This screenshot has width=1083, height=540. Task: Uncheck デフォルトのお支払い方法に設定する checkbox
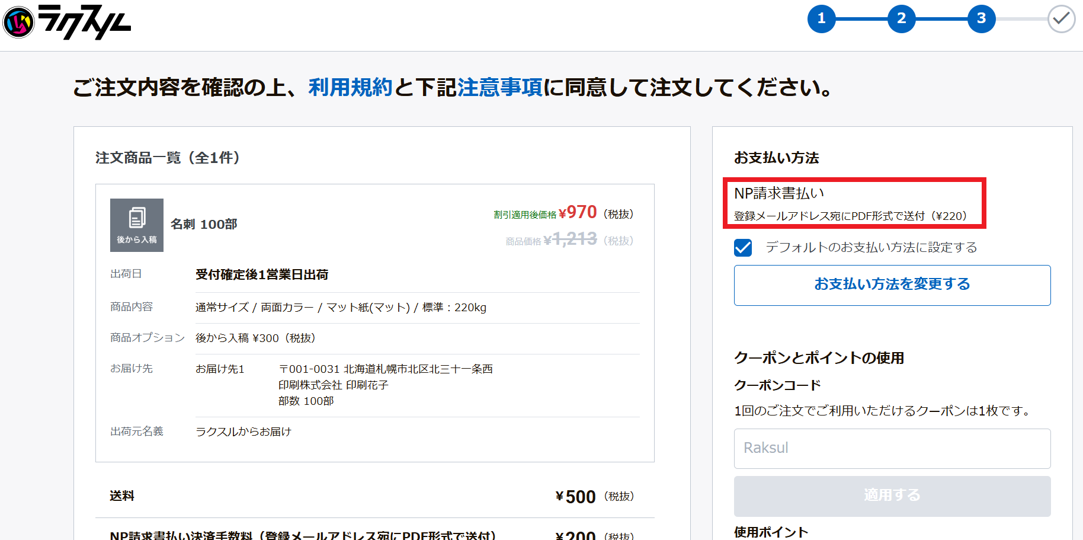[x=743, y=248]
